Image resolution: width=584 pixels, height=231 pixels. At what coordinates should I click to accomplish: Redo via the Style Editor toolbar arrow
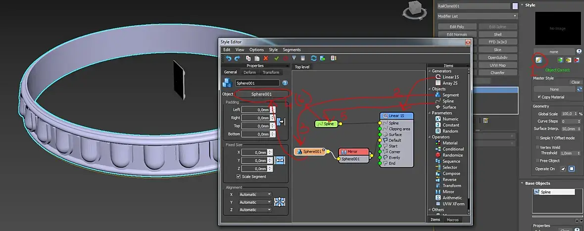[x=237, y=58]
